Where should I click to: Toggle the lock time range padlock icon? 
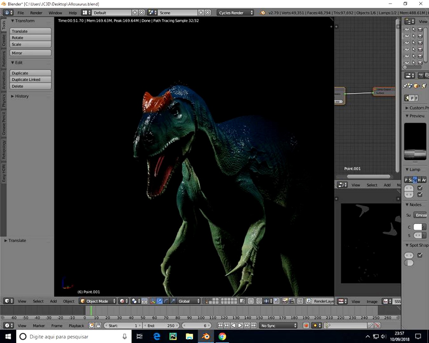click(99, 325)
